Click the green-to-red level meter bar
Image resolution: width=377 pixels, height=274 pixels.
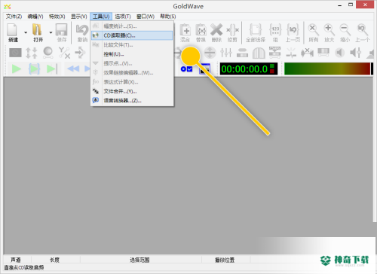(x=327, y=68)
